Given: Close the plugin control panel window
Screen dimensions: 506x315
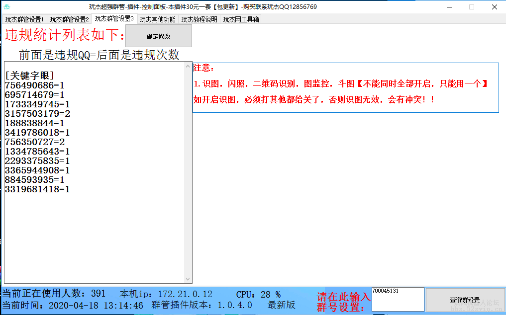Looking at the screenshot, I should pos(495,7).
